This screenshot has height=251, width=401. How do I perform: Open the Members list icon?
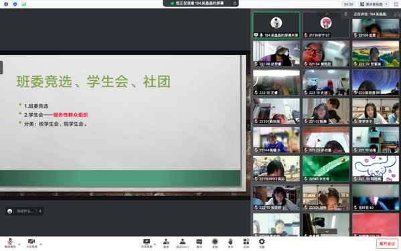[x=182, y=244]
